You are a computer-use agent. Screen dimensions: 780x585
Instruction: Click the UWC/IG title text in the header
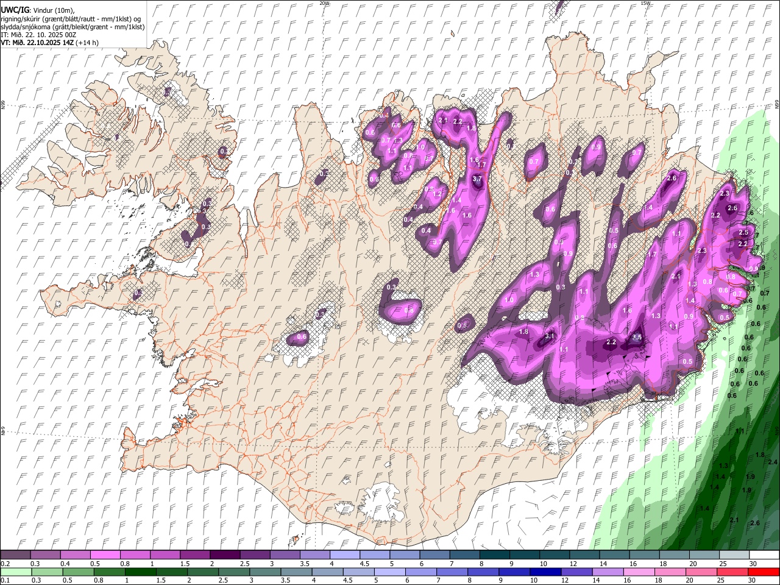pos(15,10)
